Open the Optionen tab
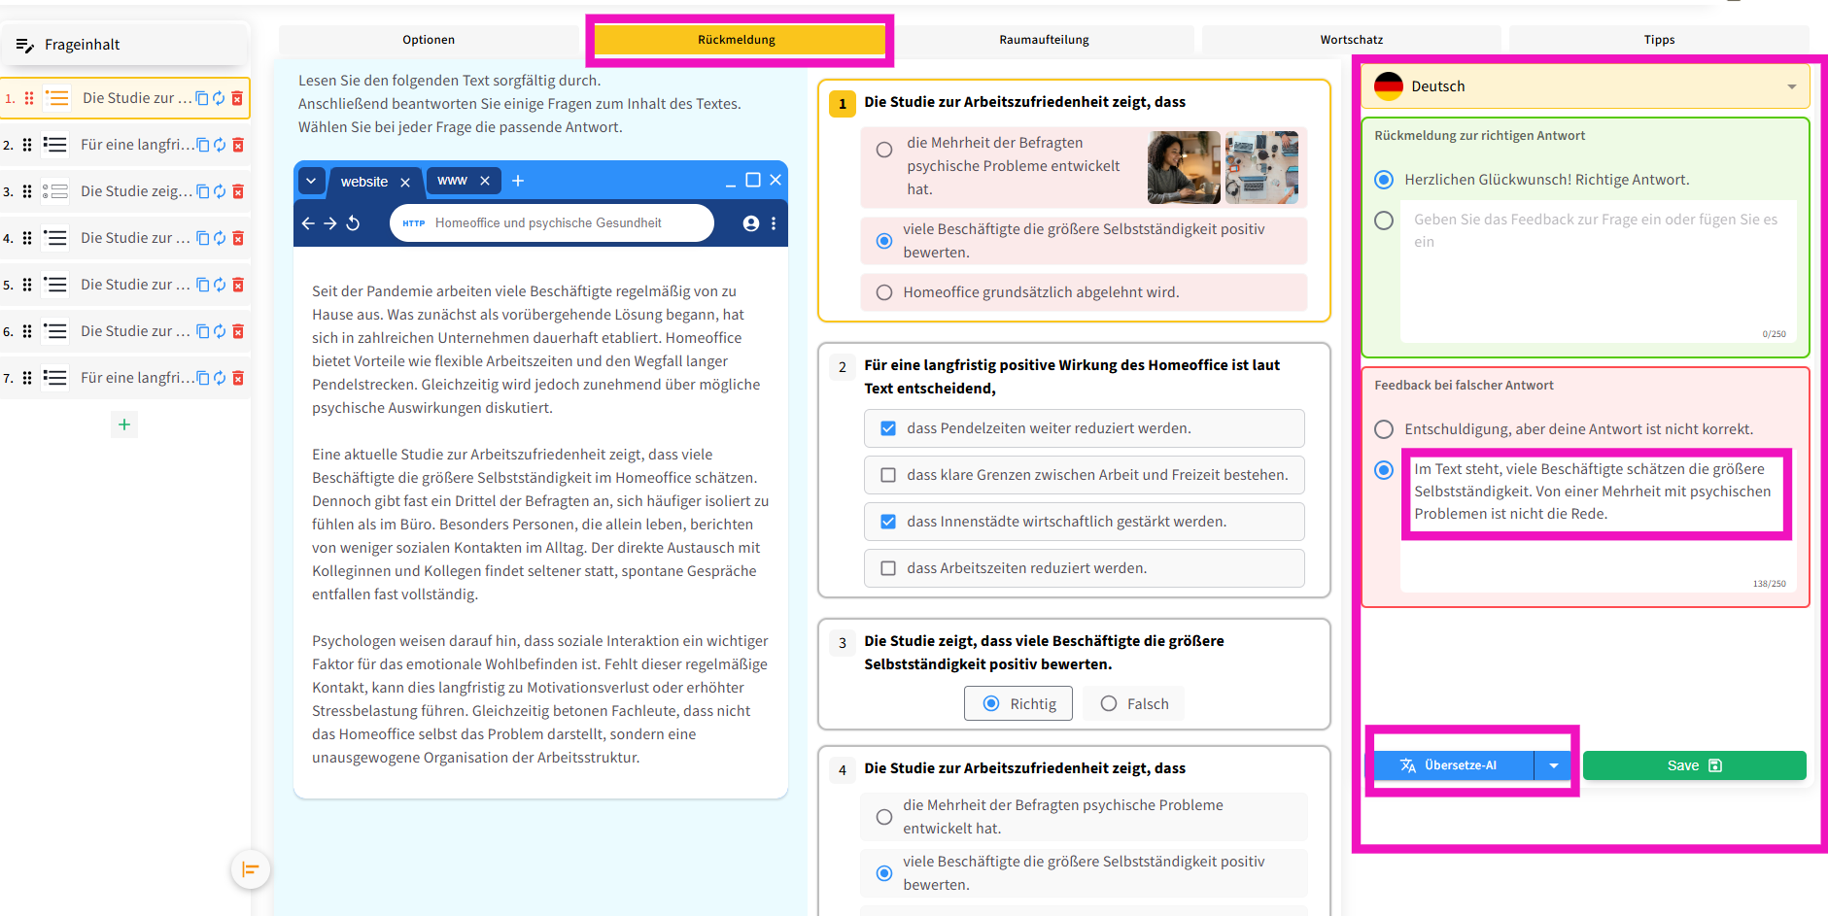This screenshot has width=1828, height=916. point(429,40)
